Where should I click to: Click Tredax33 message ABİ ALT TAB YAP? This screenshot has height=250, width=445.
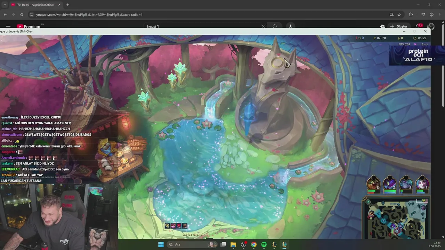tap(22, 175)
